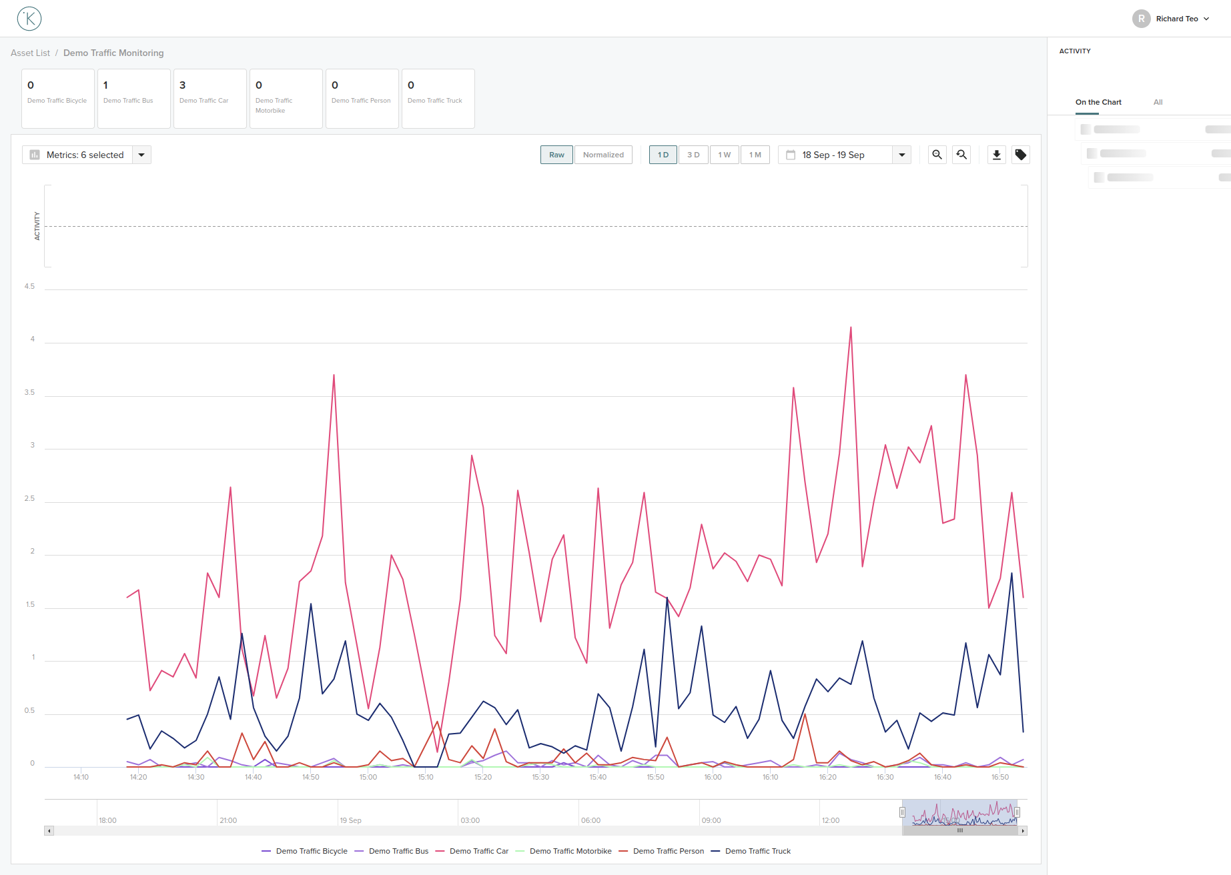Toggle Demo Traffic Truck in the legend

point(757,851)
